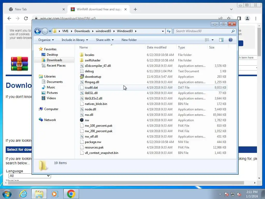265x199 pixels.
Task: Toggle the preview pane icon
Action: (x=221, y=40)
